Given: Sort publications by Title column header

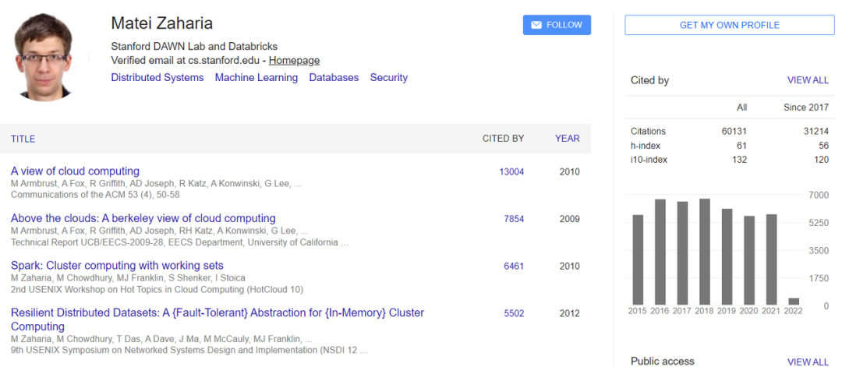Looking at the screenshot, I should (23, 139).
